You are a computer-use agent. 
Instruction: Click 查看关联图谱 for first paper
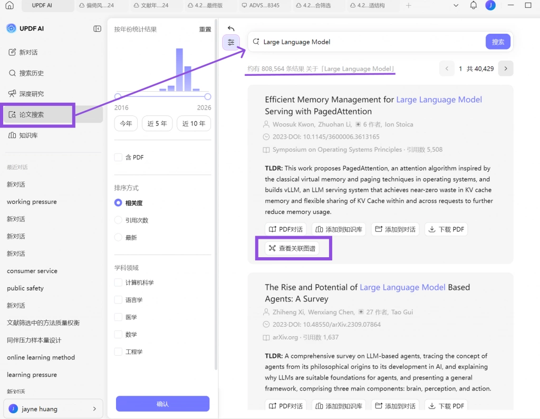(x=292, y=248)
